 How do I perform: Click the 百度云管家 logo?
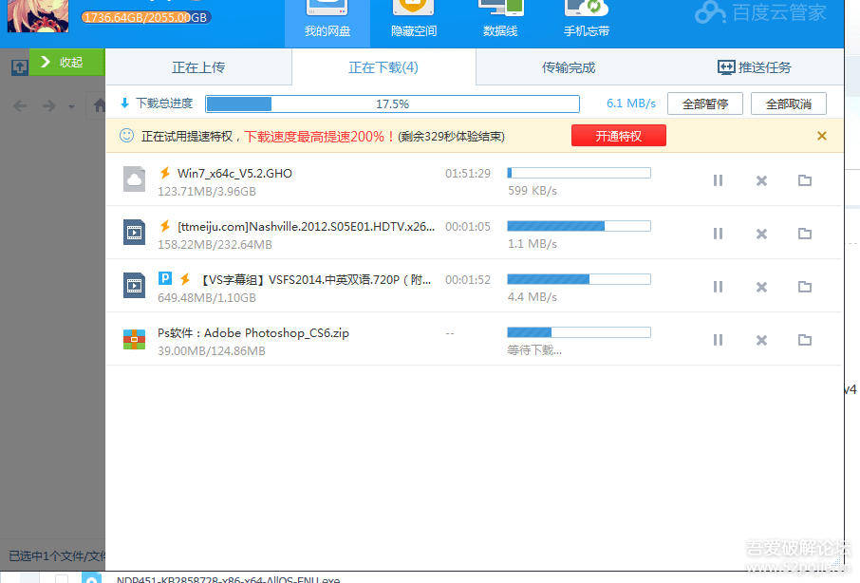(x=760, y=12)
